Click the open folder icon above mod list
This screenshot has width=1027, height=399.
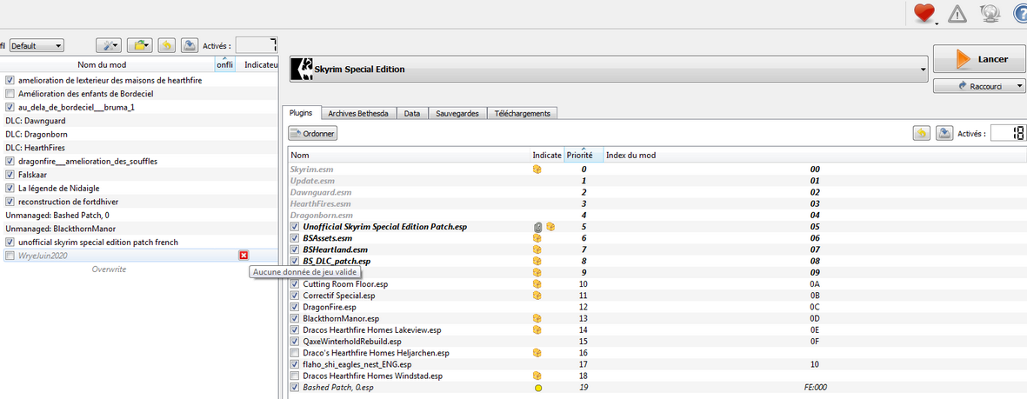point(139,45)
